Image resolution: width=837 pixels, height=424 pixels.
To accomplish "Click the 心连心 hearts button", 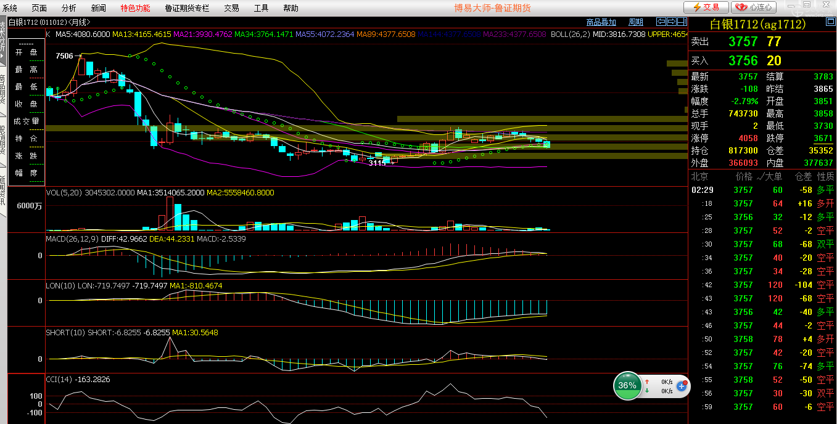I will click(x=754, y=7).
